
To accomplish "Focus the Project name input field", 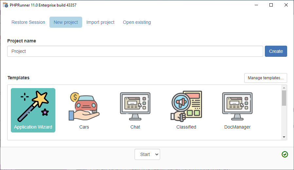I will tap(135, 51).
